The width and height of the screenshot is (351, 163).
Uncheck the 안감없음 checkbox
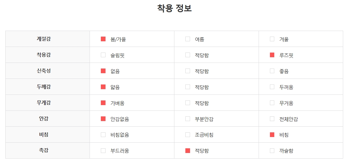103,119
